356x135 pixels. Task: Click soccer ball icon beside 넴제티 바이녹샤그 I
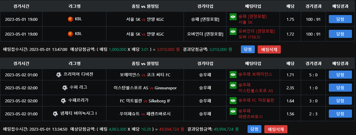click(56, 114)
